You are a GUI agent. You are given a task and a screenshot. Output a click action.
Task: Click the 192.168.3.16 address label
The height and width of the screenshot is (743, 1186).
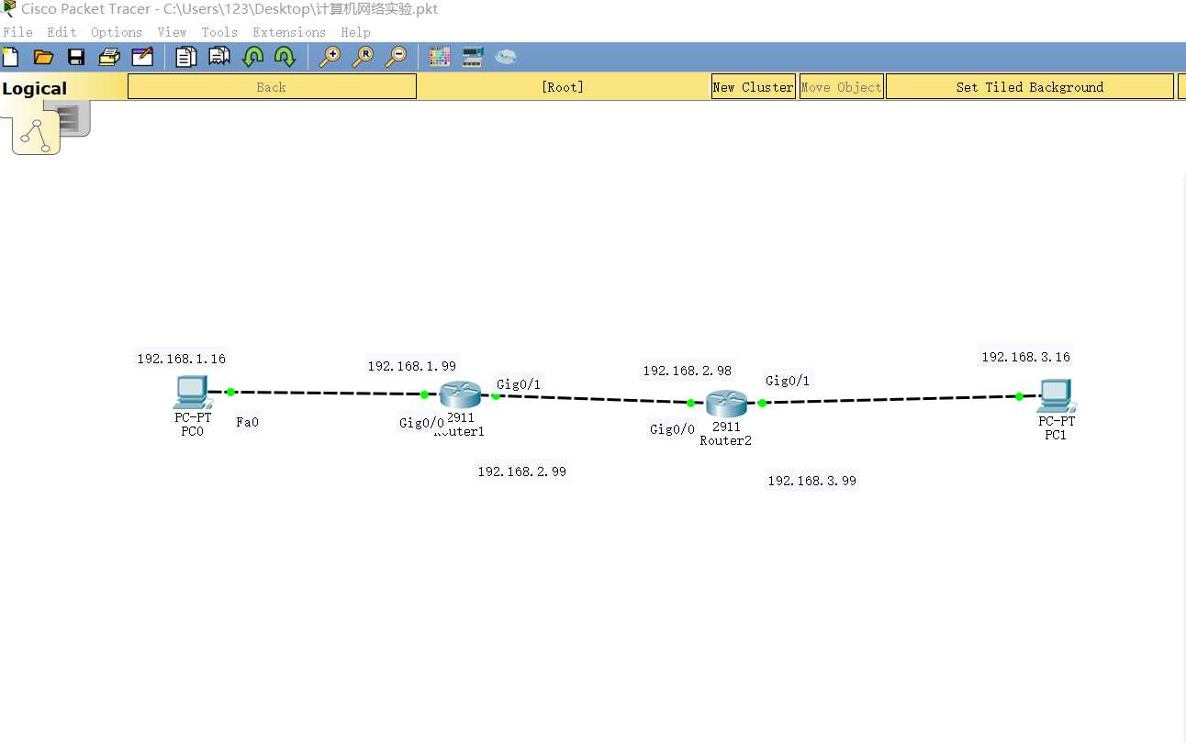pyautogui.click(x=1025, y=357)
